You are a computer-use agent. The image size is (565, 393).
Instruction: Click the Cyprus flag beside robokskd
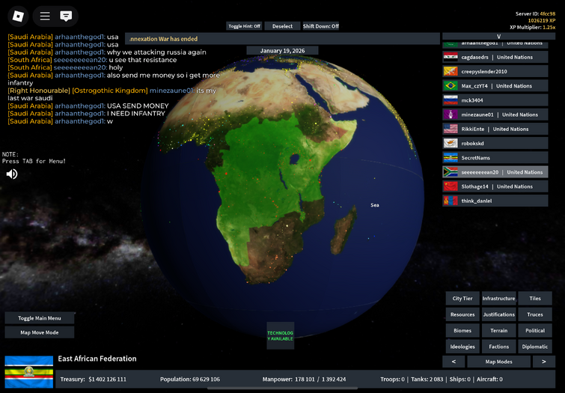tap(451, 144)
